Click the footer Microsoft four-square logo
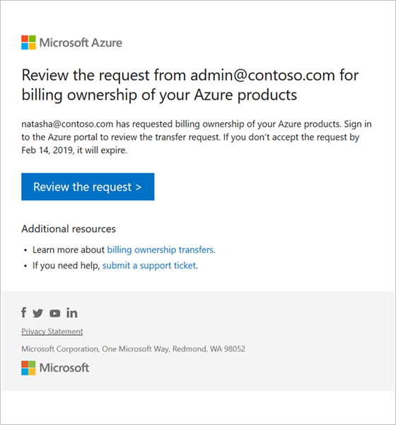The width and height of the screenshot is (396, 425). tap(28, 368)
